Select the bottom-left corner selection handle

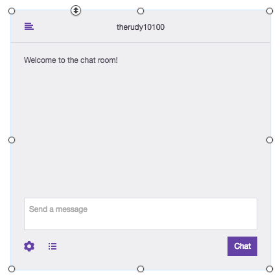coord(12,269)
